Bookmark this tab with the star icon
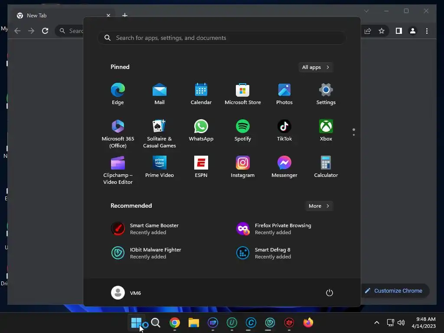Image resolution: width=444 pixels, height=333 pixels. [x=382, y=31]
